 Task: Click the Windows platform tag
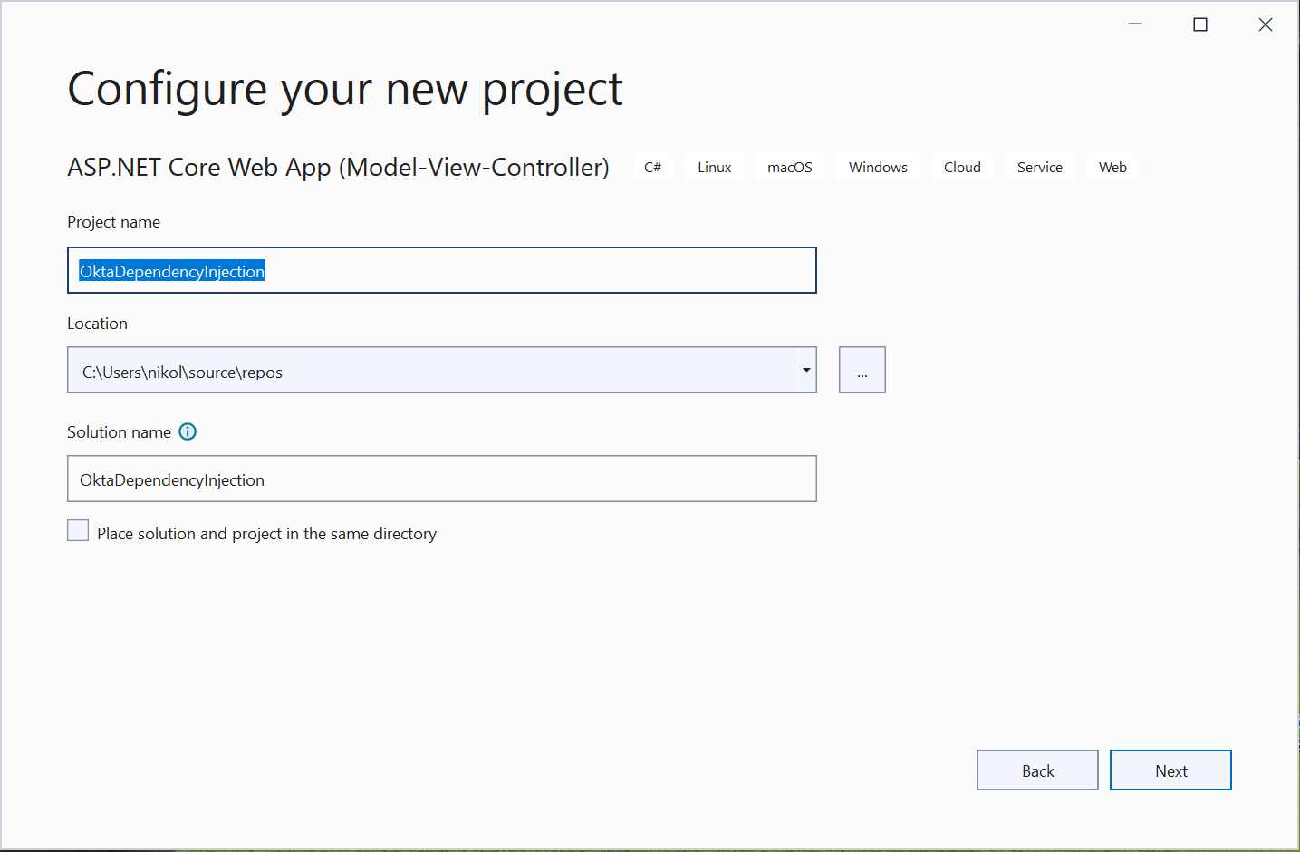pyautogui.click(x=878, y=168)
